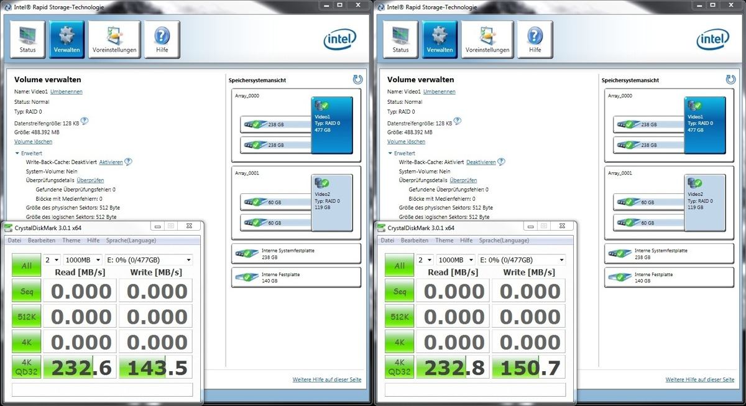Open Weitere Hilfe auf dieser Seite, right window
The height and width of the screenshot is (406, 746).
[x=700, y=379]
